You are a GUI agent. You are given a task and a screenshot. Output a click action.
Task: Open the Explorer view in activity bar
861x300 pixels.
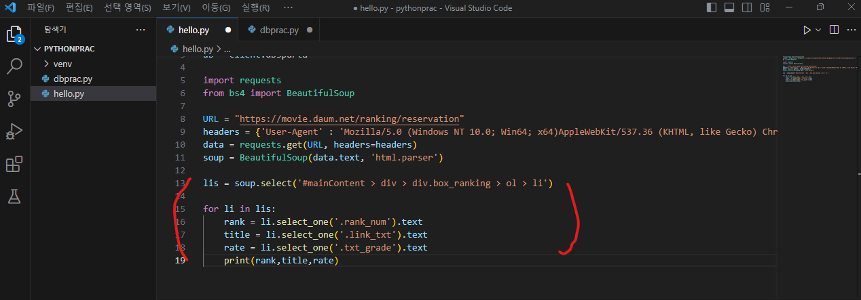[14, 34]
